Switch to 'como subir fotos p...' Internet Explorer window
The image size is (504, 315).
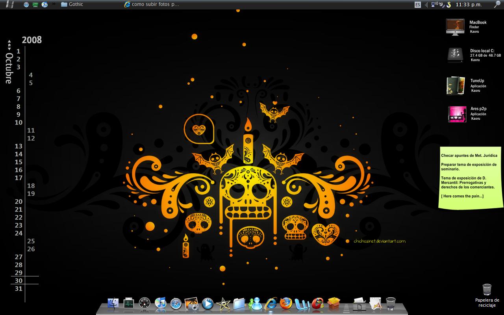coord(152,4)
